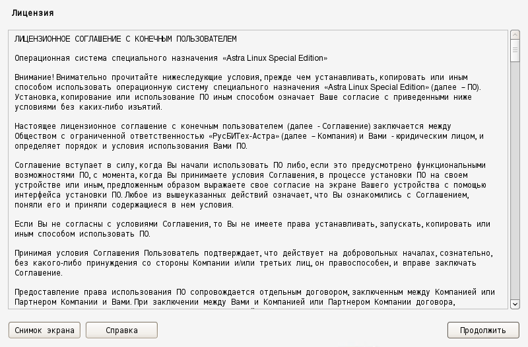Screen dimensions: 528x347
Task: Click the license scrollbar thumb handle
Action: click(x=515, y=50)
